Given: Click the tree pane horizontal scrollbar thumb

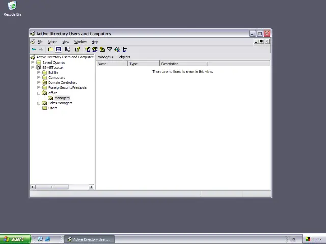Looking at the screenshot, I should pyautogui.click(x=52, y=187).
